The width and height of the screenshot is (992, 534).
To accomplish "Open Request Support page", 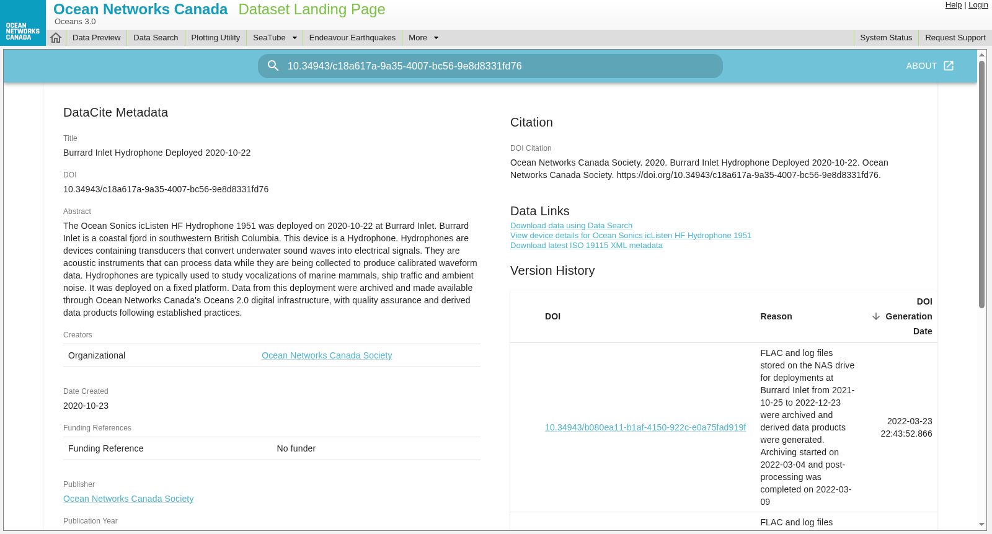I will click(x=955, y=38).
